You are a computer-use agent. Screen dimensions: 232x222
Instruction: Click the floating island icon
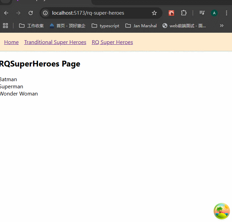(x=222, y=211)
